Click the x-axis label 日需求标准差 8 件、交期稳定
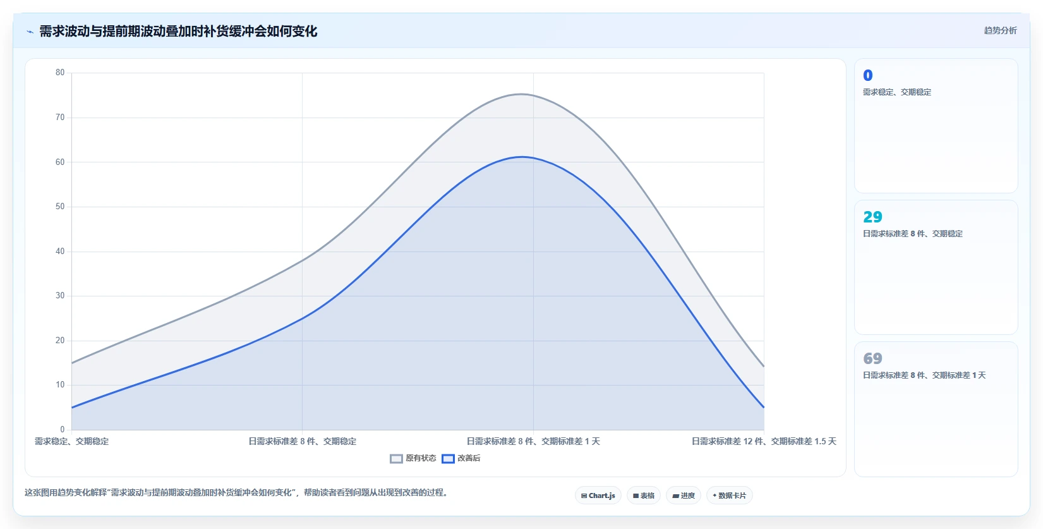The width and height of the screenshot is (1043, 529). tap(303, 441)
